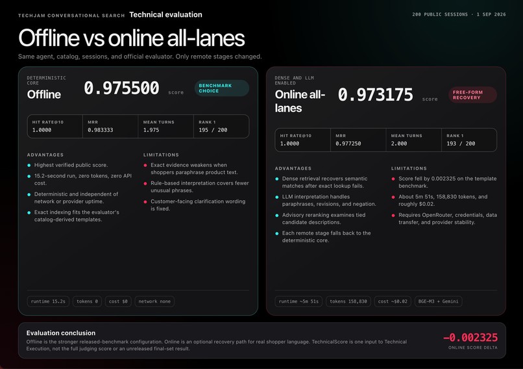Image resolution: width=523 pixels, height=369 pixels.
Task: Click the runtime 15.2s chip
Action: coord(48,301)
